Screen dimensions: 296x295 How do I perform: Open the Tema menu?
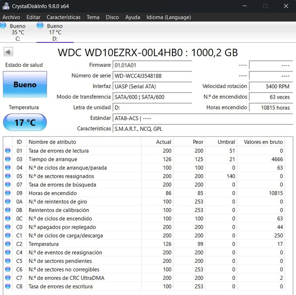[93, 17]
